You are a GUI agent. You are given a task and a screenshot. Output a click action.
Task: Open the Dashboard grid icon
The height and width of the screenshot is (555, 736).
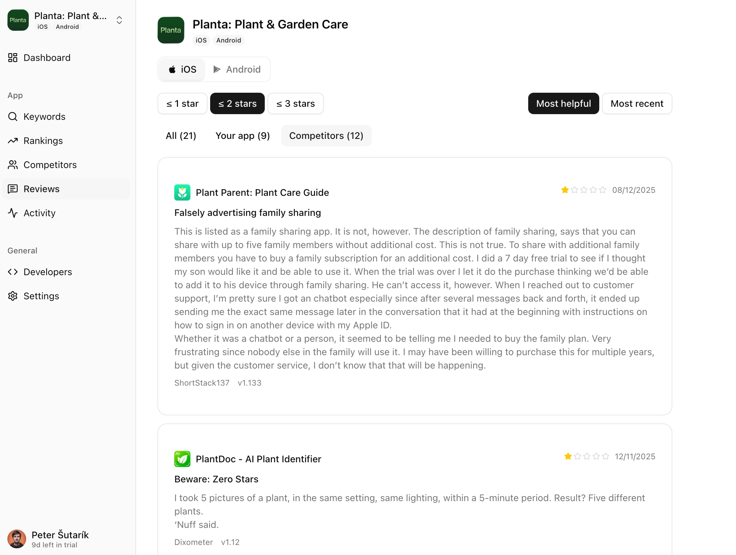click(13, 58)
